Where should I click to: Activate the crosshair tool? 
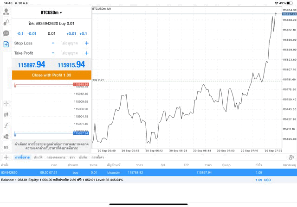(6, 104)
